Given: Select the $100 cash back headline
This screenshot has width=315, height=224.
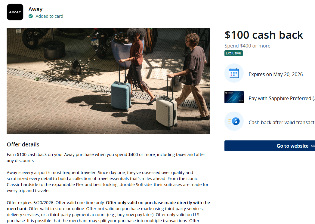Looking at the screenshot, I should click(264, 35).
